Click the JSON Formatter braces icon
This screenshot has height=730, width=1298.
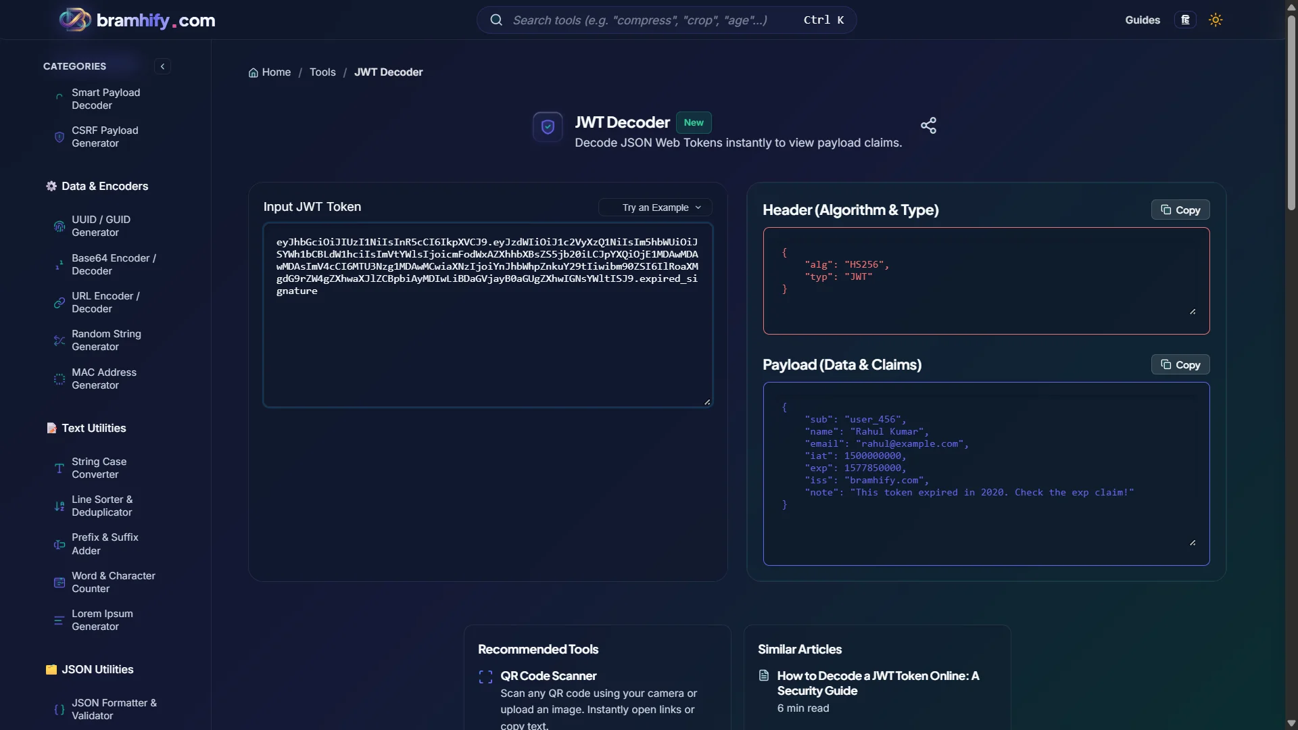point(59,710)
